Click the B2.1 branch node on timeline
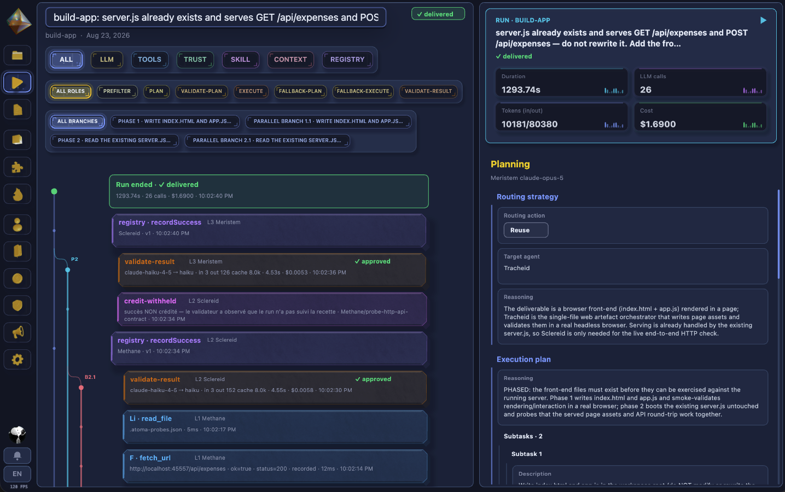 (x=81, y=388)
